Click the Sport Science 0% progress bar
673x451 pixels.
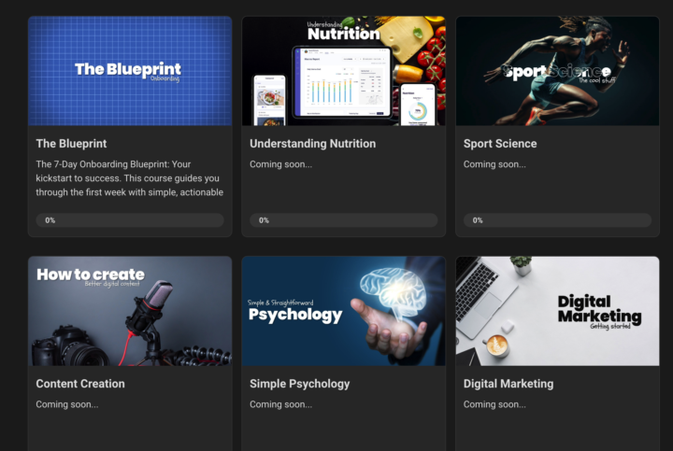point(557,220)
